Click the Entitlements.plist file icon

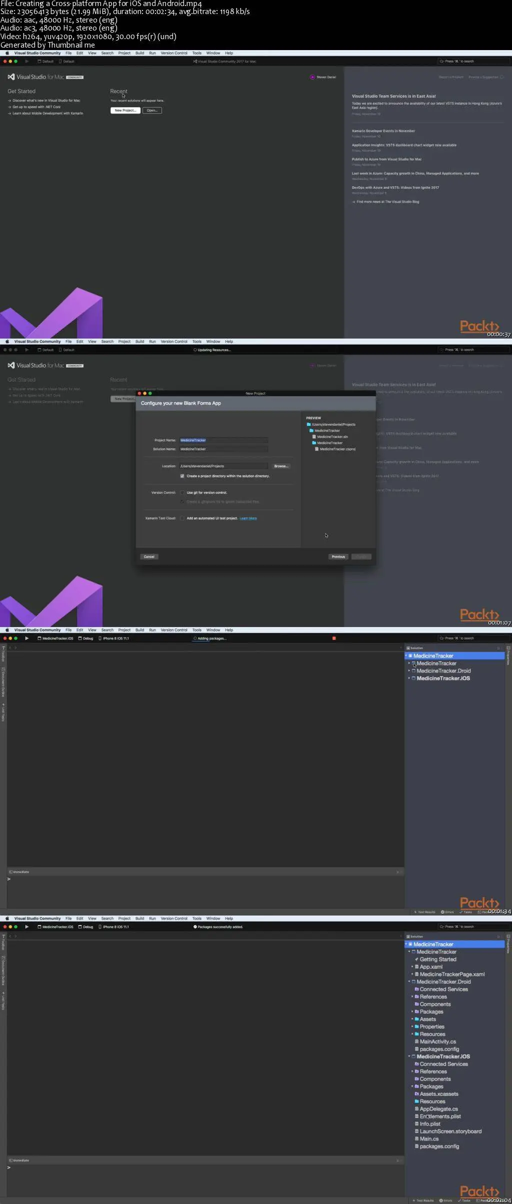pyautogui.click(x=416, y=1116)
